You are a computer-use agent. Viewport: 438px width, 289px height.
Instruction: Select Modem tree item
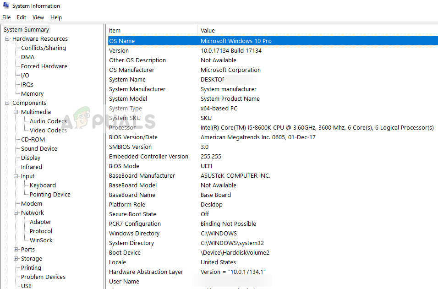(x=32, y=203)
